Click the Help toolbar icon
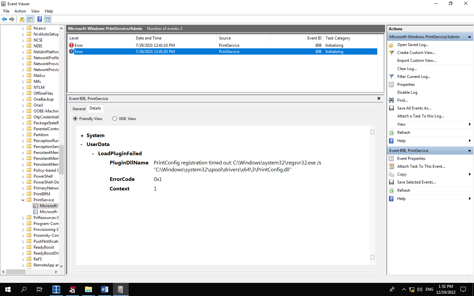The image size is (474, 296). point(39,19)
